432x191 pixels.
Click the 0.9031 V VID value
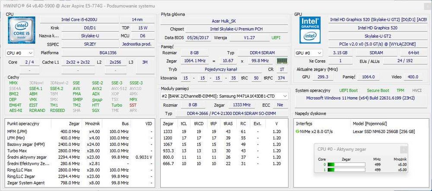tap(144, 157)
